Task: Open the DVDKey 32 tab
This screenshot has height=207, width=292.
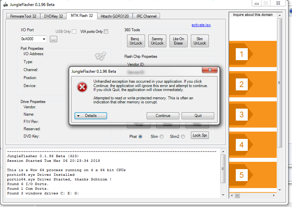Action: tap(54, 16)
